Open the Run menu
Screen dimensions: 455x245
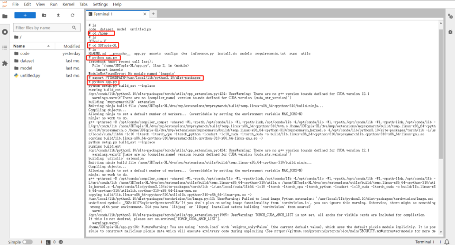pos(54,4)
